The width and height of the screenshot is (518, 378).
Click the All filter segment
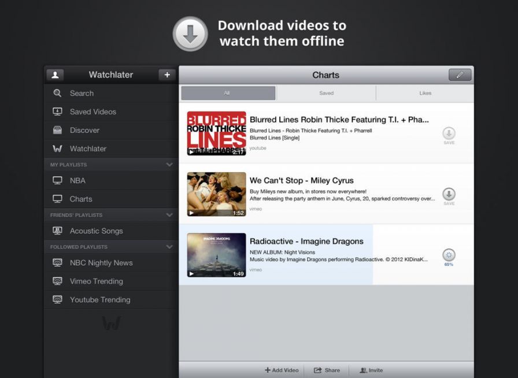click(228, 92)
